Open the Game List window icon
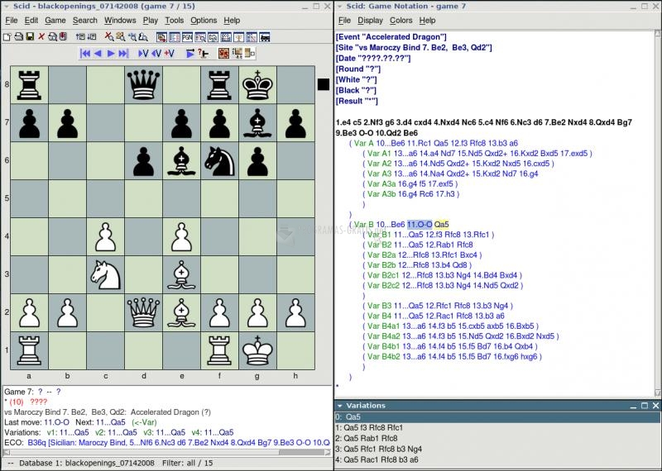 click(x=175, y=37)
